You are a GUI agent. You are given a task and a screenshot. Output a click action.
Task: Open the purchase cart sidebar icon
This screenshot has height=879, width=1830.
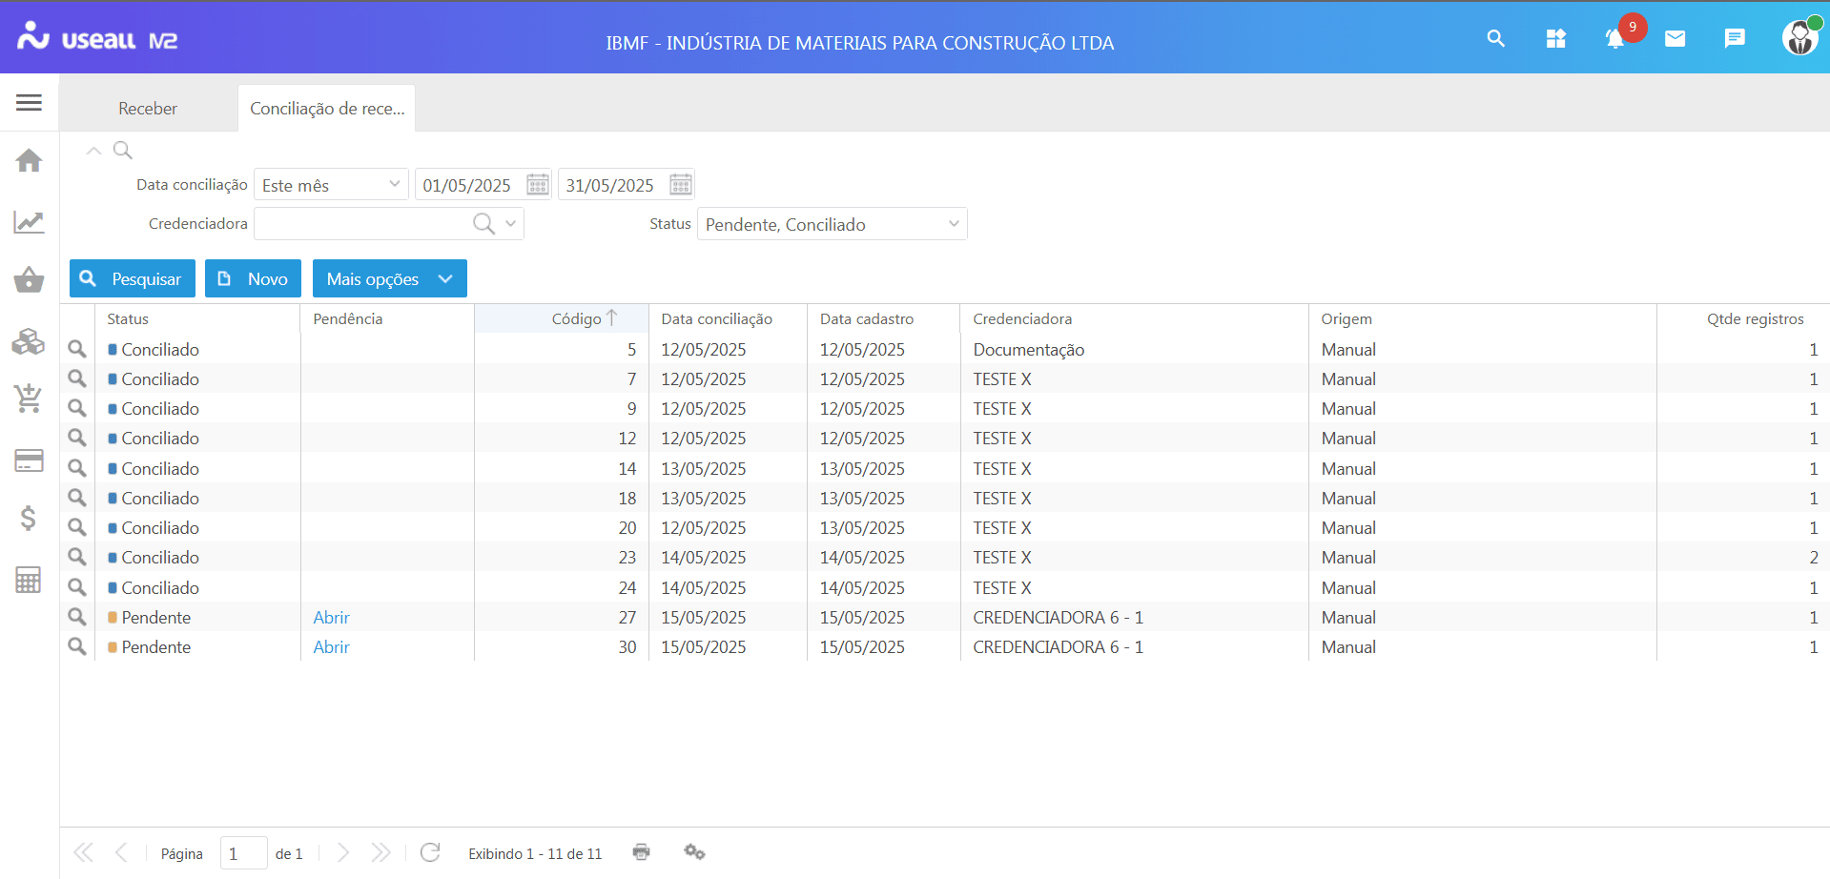[29, 399]
